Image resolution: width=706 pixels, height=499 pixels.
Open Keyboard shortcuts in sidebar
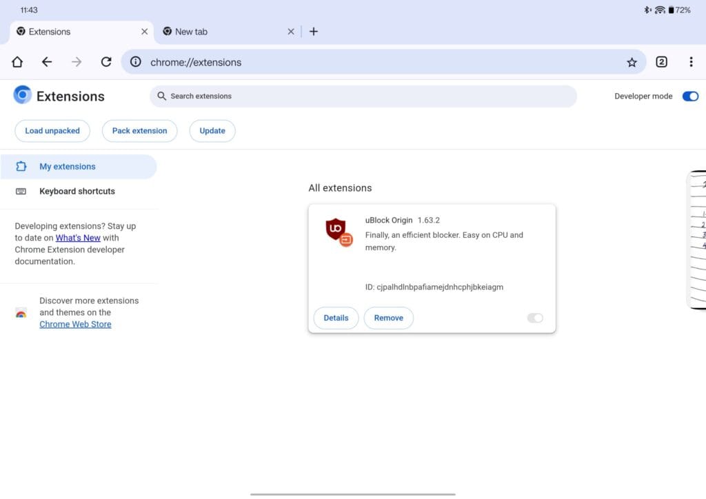(79, 191)
